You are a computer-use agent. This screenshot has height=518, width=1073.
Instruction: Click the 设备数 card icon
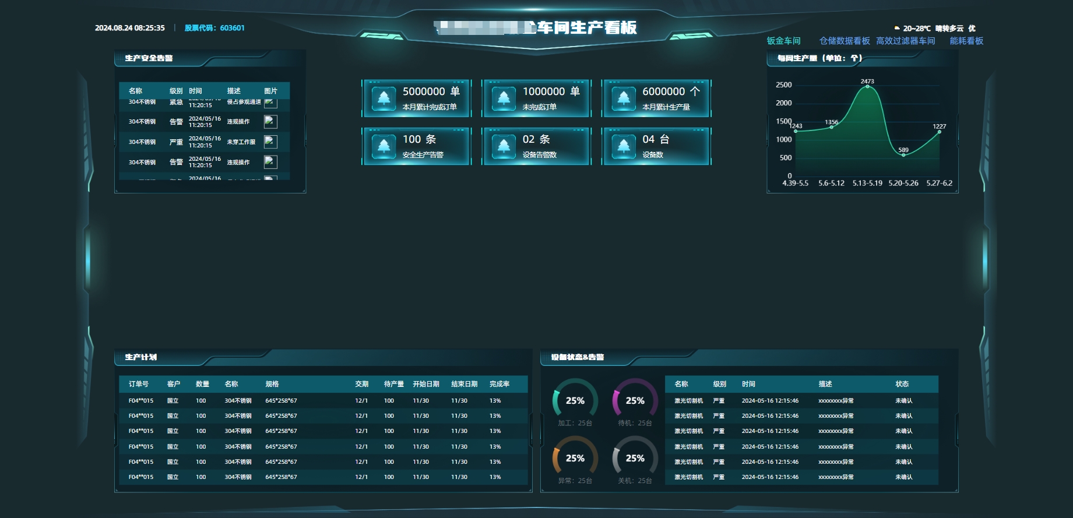[x=624, y=146]
